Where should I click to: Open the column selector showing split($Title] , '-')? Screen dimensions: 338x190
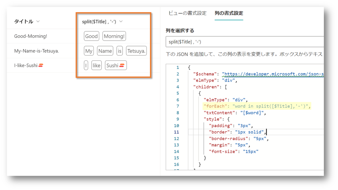(x=245, y=42)
